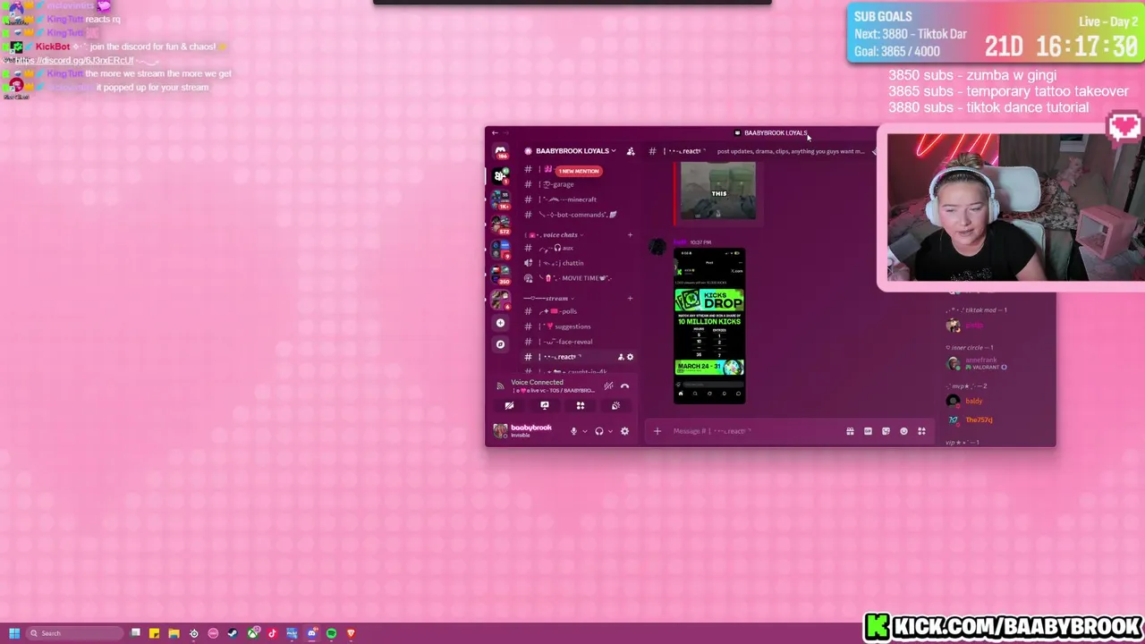Open server icon with 1K+ badge

tap(500, 199)
